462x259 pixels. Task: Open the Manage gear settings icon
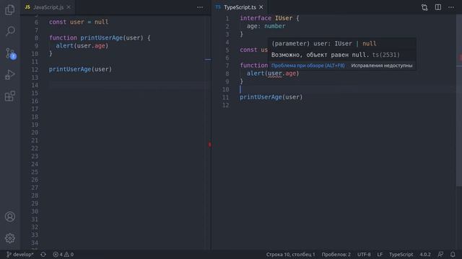(x=10, y=238)
